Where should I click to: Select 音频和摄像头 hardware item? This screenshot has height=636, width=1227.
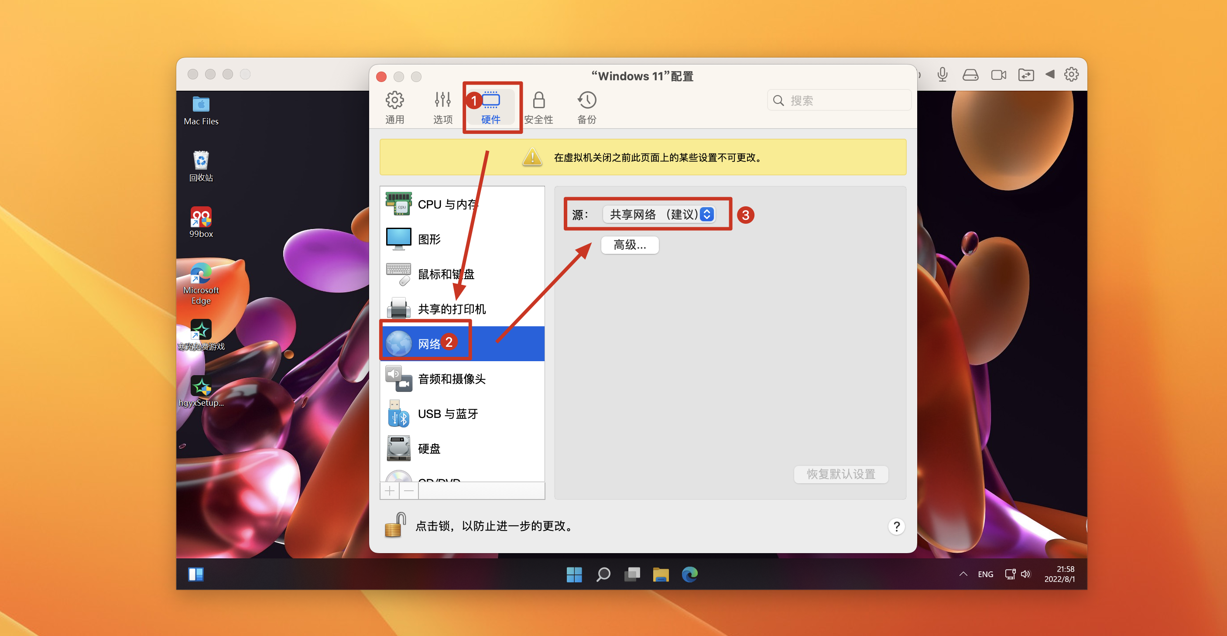[x=451, y=379]
